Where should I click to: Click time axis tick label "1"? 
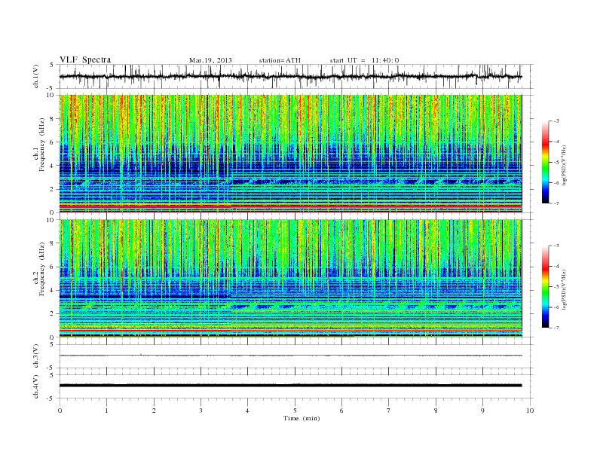coord(106,411)
